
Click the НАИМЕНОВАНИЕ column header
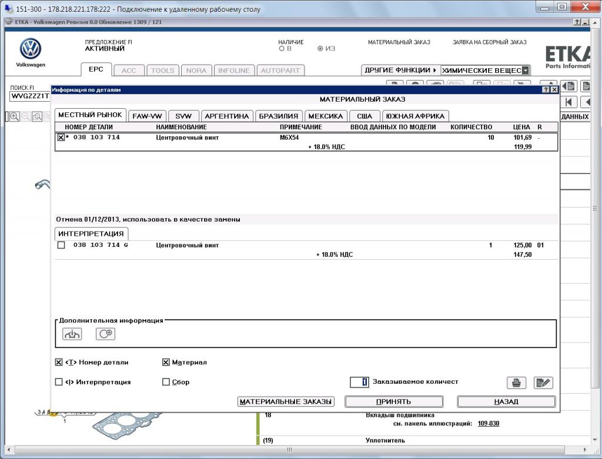pyautogui.click(x=181, y=127)
